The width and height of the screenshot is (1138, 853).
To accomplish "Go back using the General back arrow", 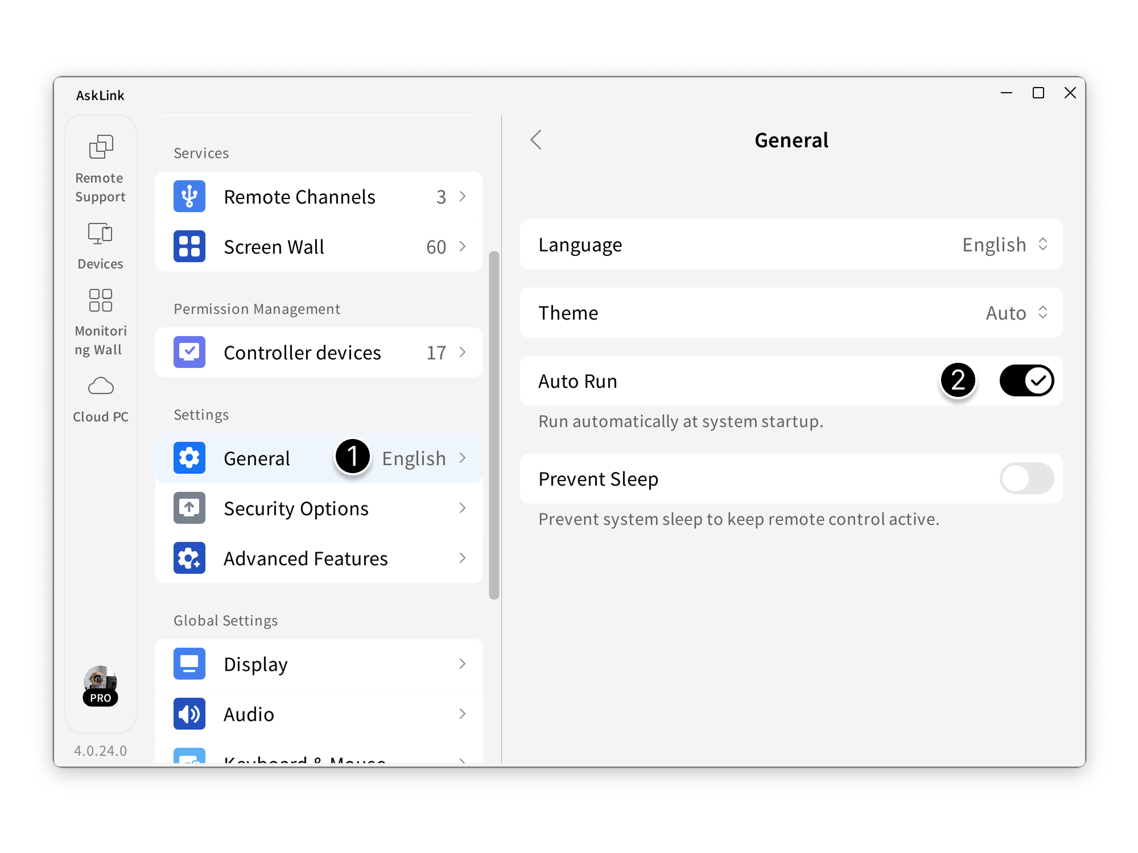I will [536, 140].
